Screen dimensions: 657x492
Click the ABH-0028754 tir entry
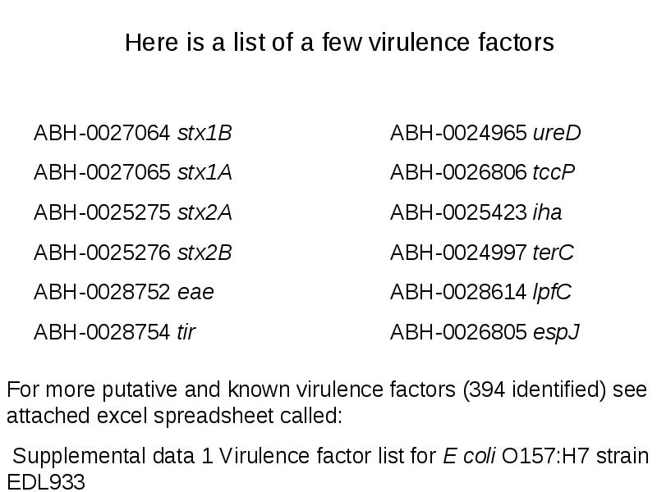(115, 332)
